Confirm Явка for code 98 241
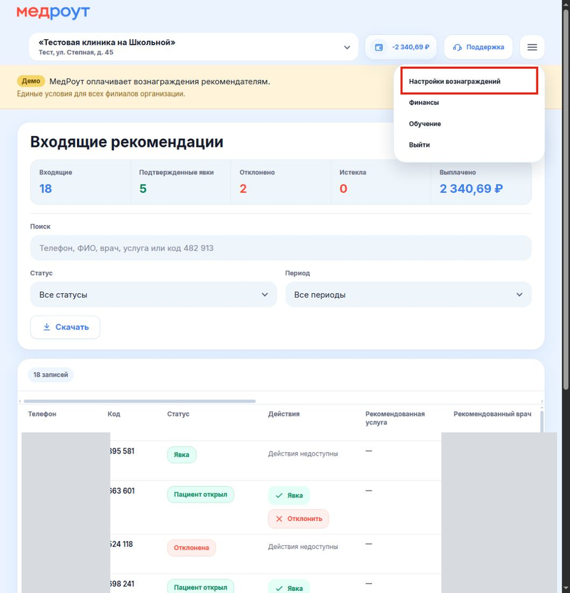 coord(289,587)
